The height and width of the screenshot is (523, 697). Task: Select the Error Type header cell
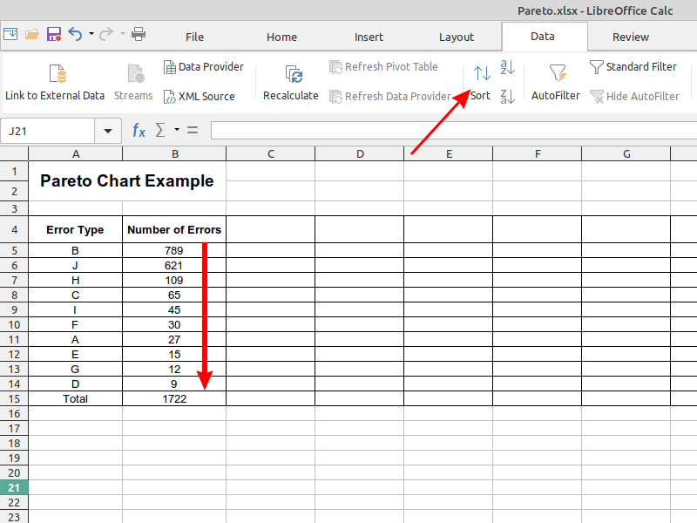click(76, 229)
